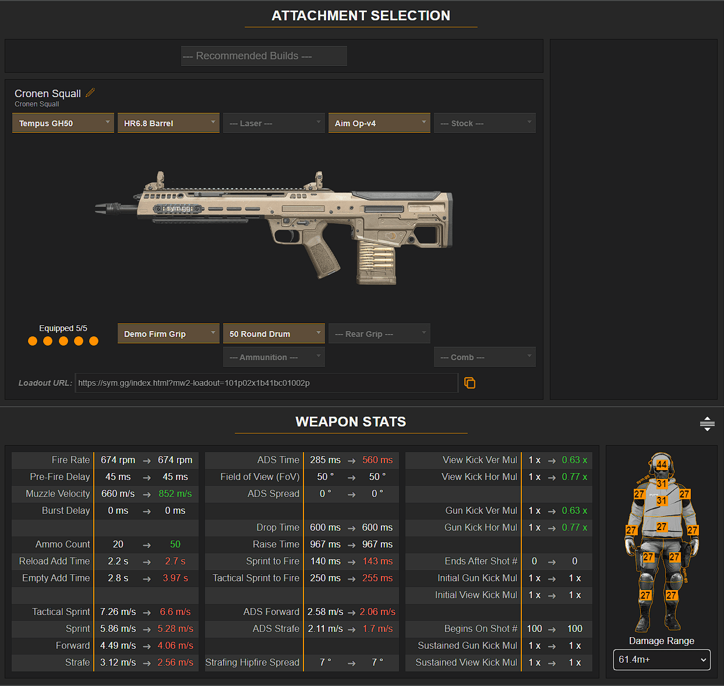Click the Cronen Squall weapon title
This screenshot has width=724, height=686.
(48, 94)
